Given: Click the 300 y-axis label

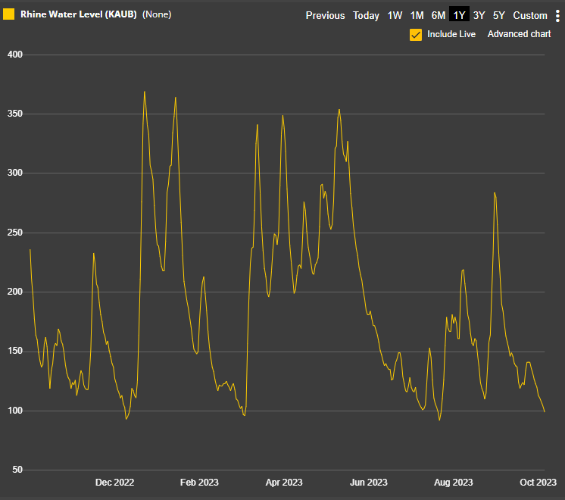Looking at the screenshot, I should (15, 173).
